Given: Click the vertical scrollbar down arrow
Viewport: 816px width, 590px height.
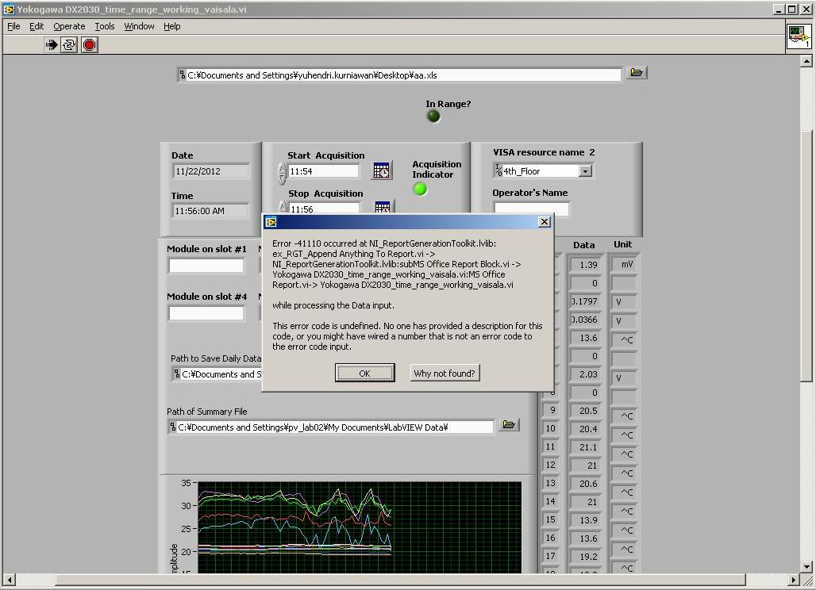Looking at the screenshot, I should [806, 567].
